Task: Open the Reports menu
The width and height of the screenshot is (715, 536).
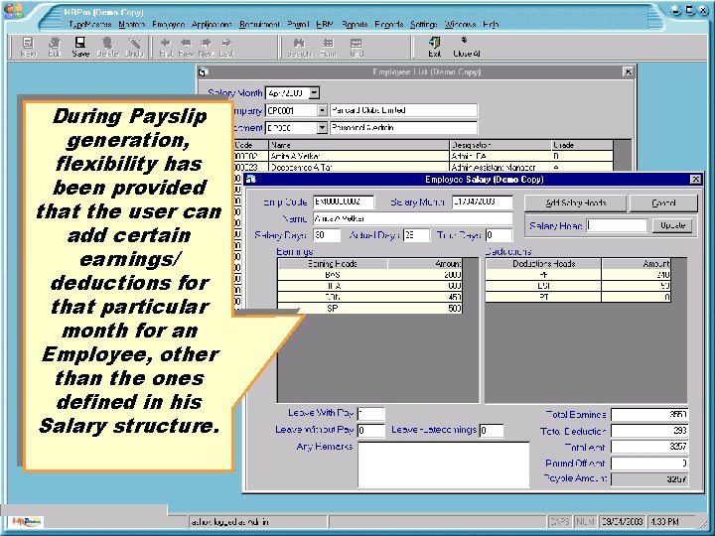Action: 355,24
